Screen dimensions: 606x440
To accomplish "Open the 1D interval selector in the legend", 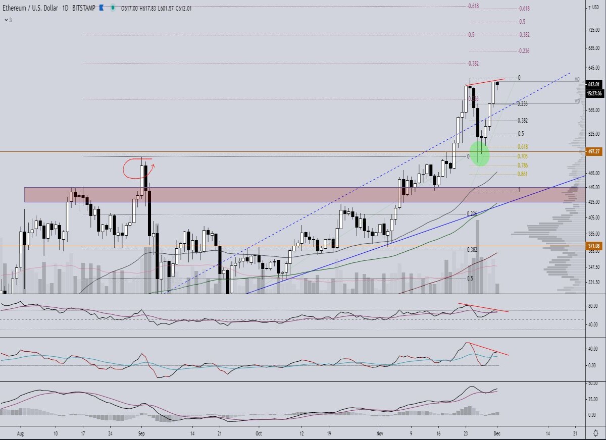I will coord(66,8).
